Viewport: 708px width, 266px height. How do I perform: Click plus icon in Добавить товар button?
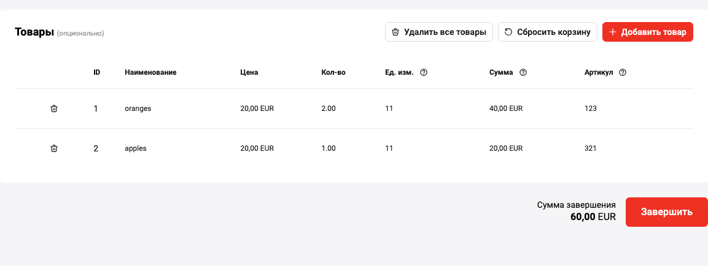point(613,32)
